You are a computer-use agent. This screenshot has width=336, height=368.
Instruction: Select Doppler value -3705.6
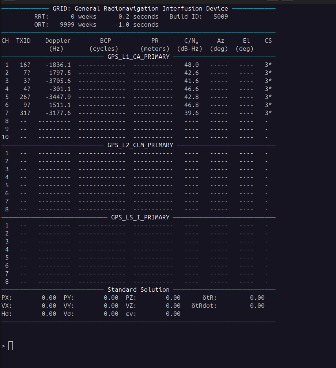[58, 81]
